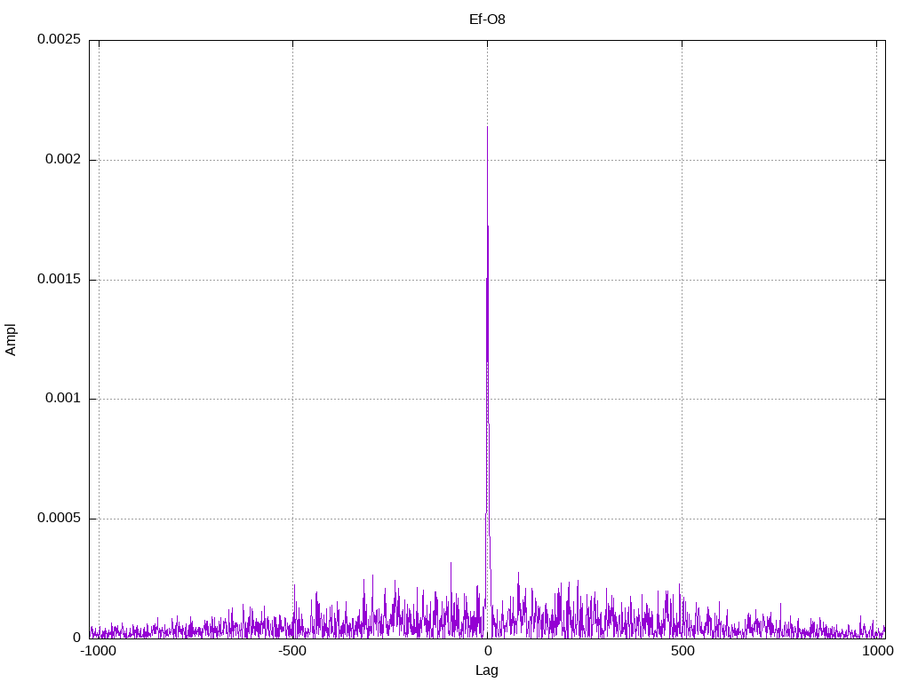The image size is (910, 682).
Task: Click the x-axis value -500
Action: (291, 651)
